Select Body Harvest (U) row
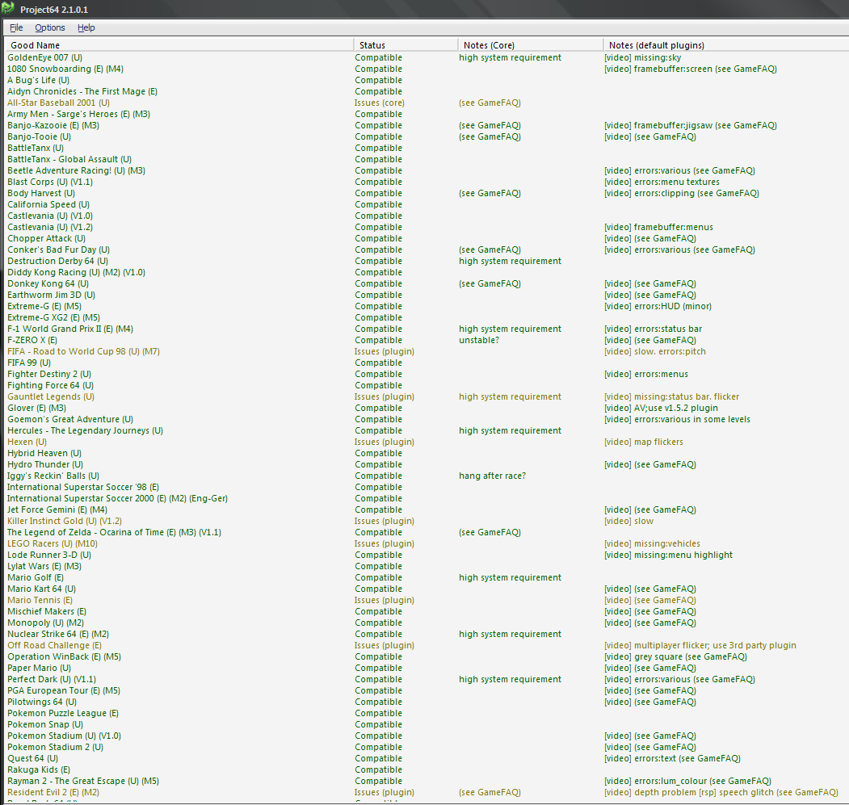This screenshot has height=805, width=849. point(41,193)
